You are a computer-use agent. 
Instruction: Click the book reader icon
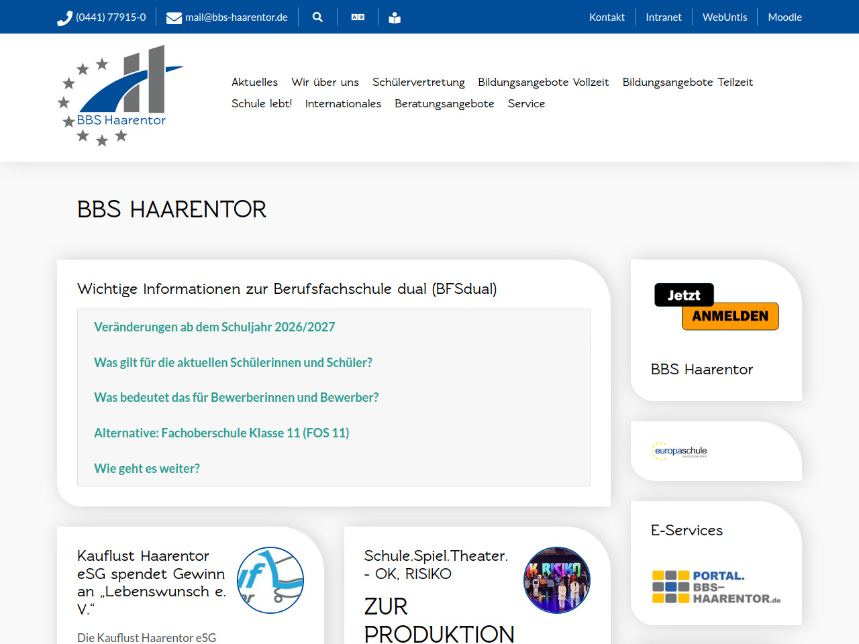point(395,18)
